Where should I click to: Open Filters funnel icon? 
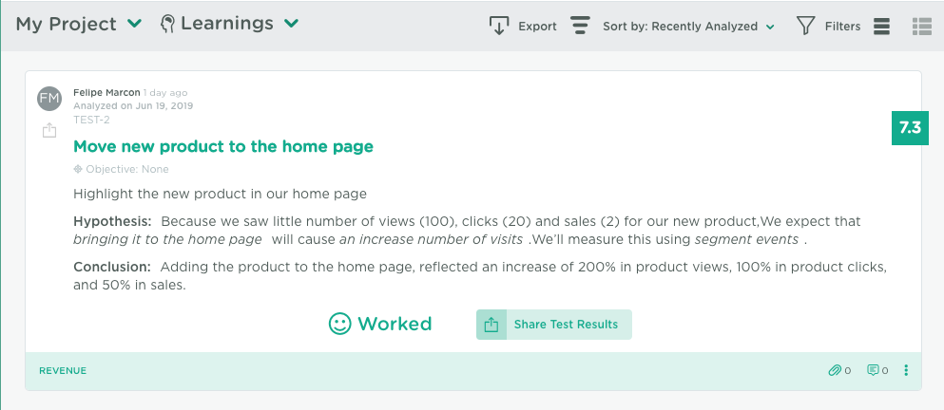point(805,26)
